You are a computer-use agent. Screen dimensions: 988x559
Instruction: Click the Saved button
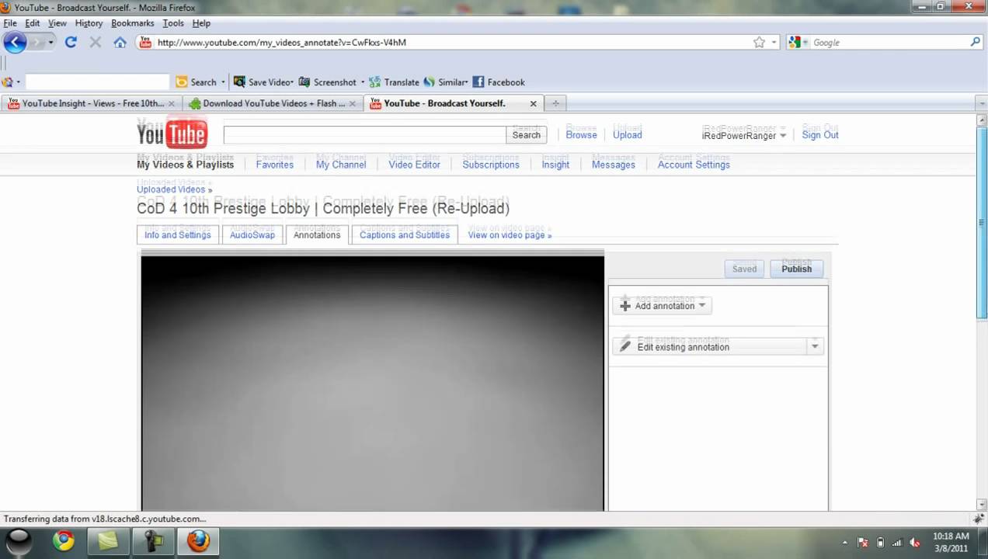(x=744, y=269)
